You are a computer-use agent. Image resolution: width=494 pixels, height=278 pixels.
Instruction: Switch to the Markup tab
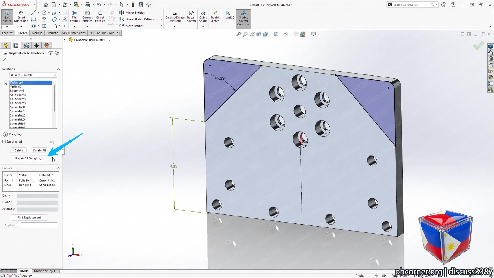37,33
